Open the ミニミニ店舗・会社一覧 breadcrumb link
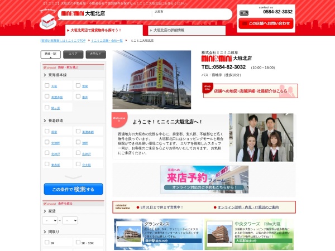Screen dimensions: 335x251 [107, 41]
